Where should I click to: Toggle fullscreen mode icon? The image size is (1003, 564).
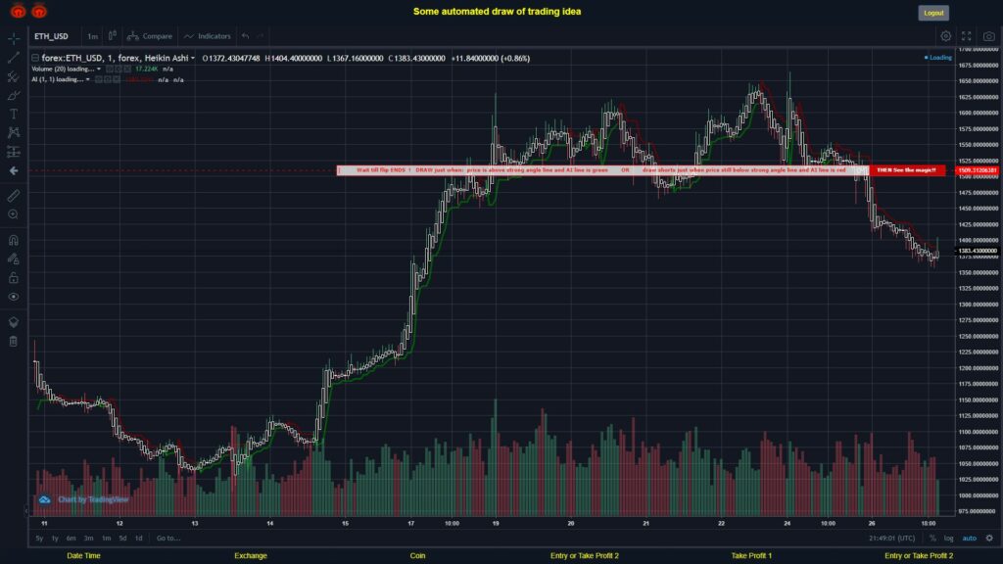click(967, 36)
